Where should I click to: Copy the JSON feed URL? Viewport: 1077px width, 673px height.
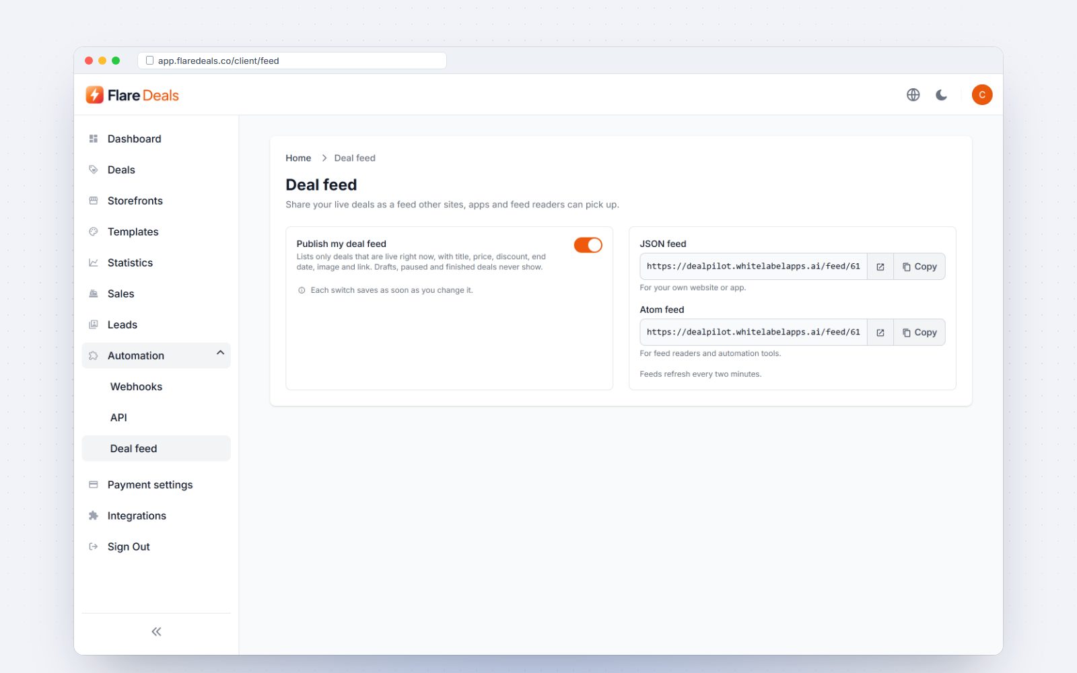point(919,267)
